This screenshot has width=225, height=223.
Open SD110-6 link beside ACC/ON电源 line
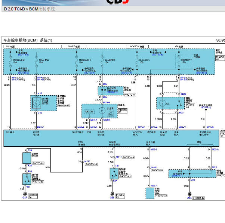[158, 55]
